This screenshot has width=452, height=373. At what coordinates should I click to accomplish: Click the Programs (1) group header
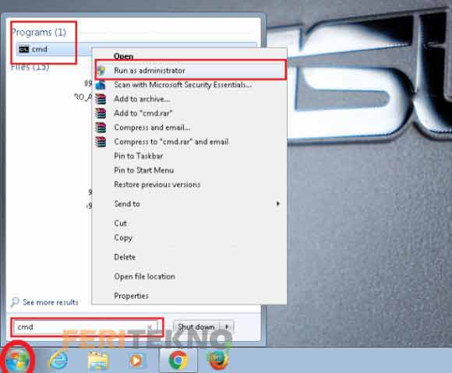coord(39,32)
